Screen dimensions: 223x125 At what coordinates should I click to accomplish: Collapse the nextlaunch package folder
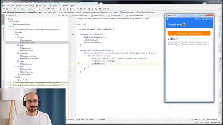pyautogui.click(x=16, y=53)
